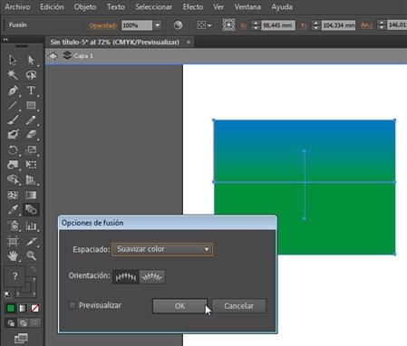Select the Shape Builder tool
407x346 pixels.
13,179
